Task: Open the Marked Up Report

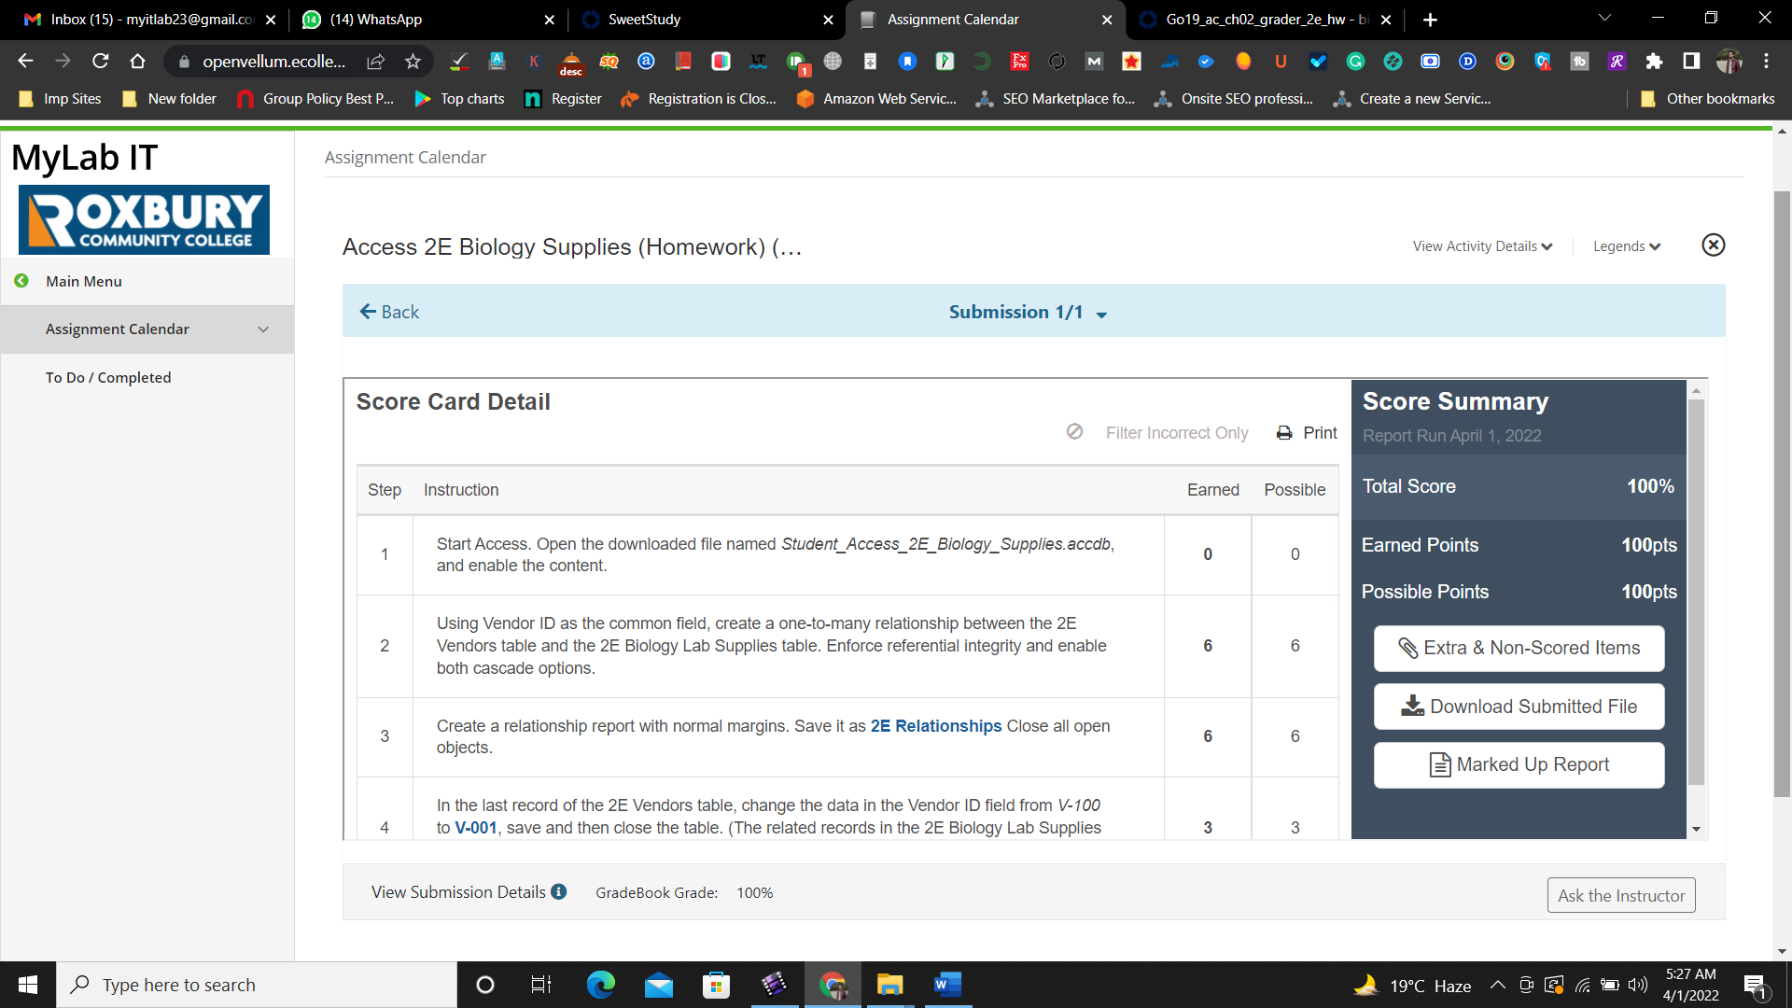Action: click(x=1519, y=764)
